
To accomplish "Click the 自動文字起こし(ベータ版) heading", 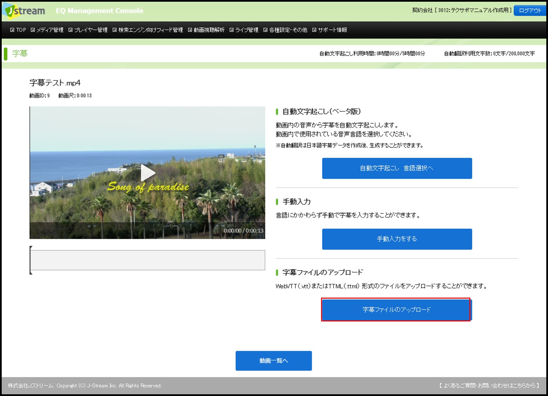I will (x=321, y=112).
